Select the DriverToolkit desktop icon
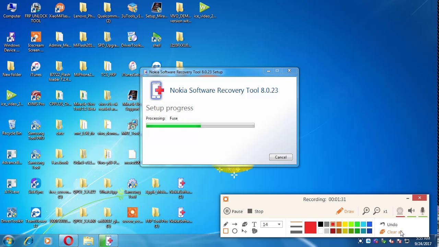 click(x=12, y=215)
